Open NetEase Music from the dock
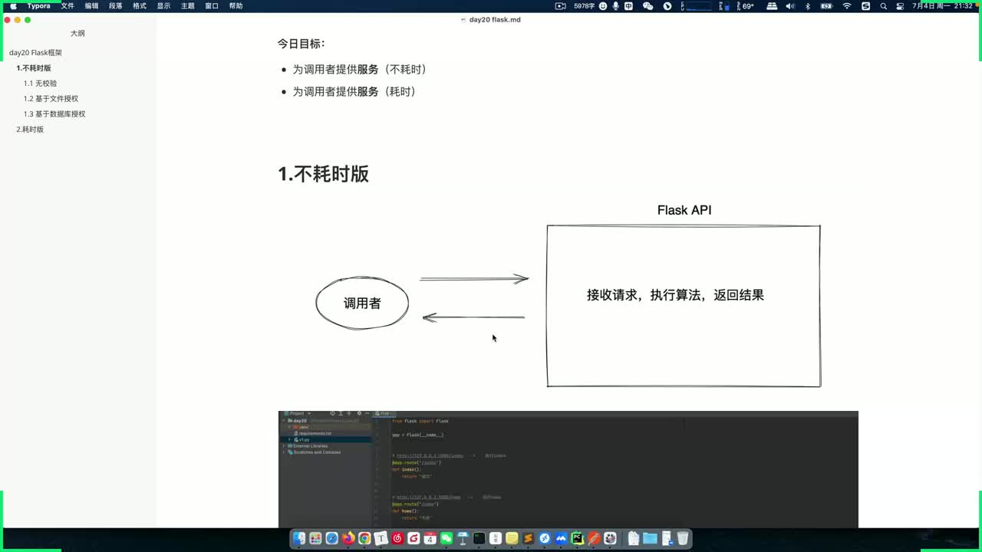This screenshot has width=982, height=552. click(397, 538)
